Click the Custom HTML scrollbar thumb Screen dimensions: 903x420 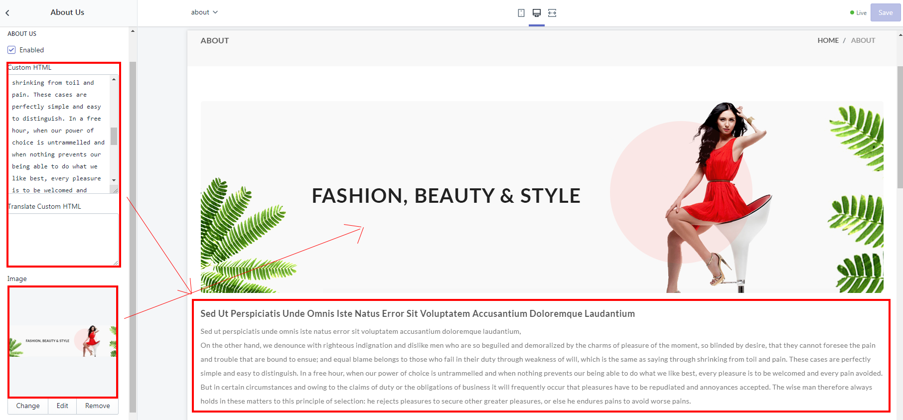pyautogui.click(x=114, y=136)
